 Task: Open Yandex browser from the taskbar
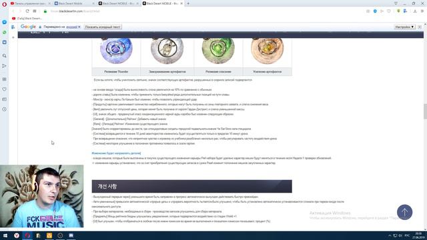pos(16,235)
